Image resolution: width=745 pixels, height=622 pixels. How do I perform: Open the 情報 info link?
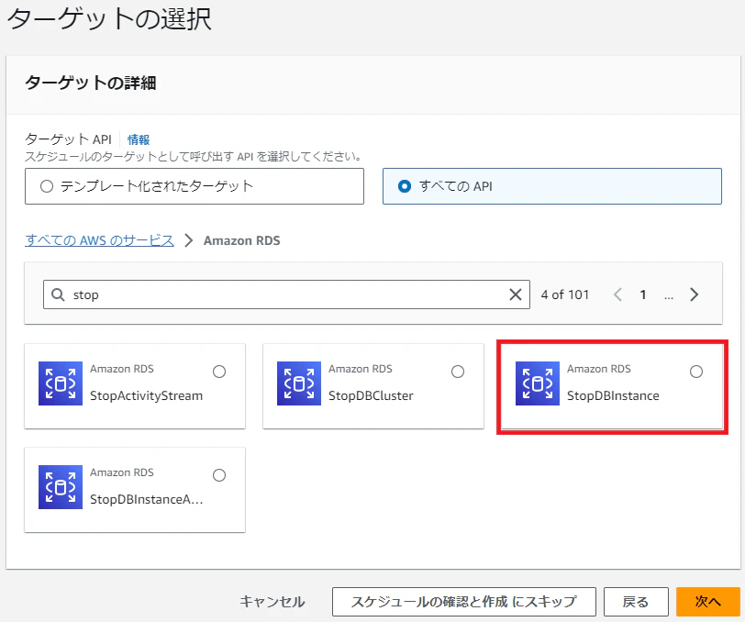tap(139, 139)
